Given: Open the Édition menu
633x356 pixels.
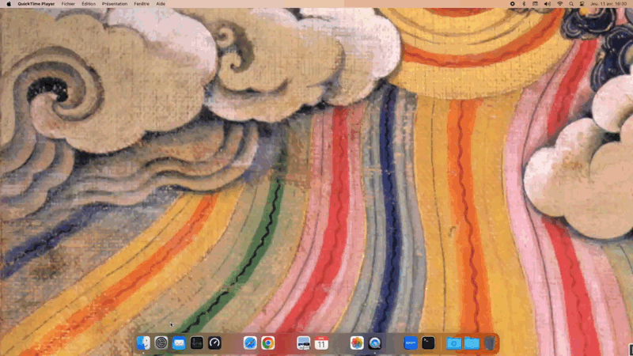Looking at the screenshot, I should click(89, 4).
